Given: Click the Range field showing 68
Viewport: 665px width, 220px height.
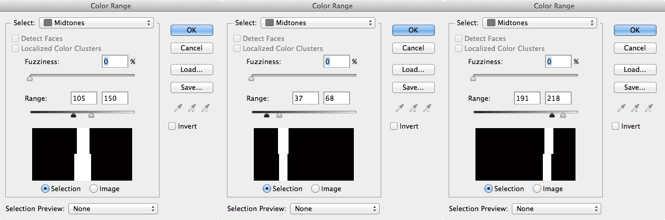Looking at the screenshot, I should (337, 98).
